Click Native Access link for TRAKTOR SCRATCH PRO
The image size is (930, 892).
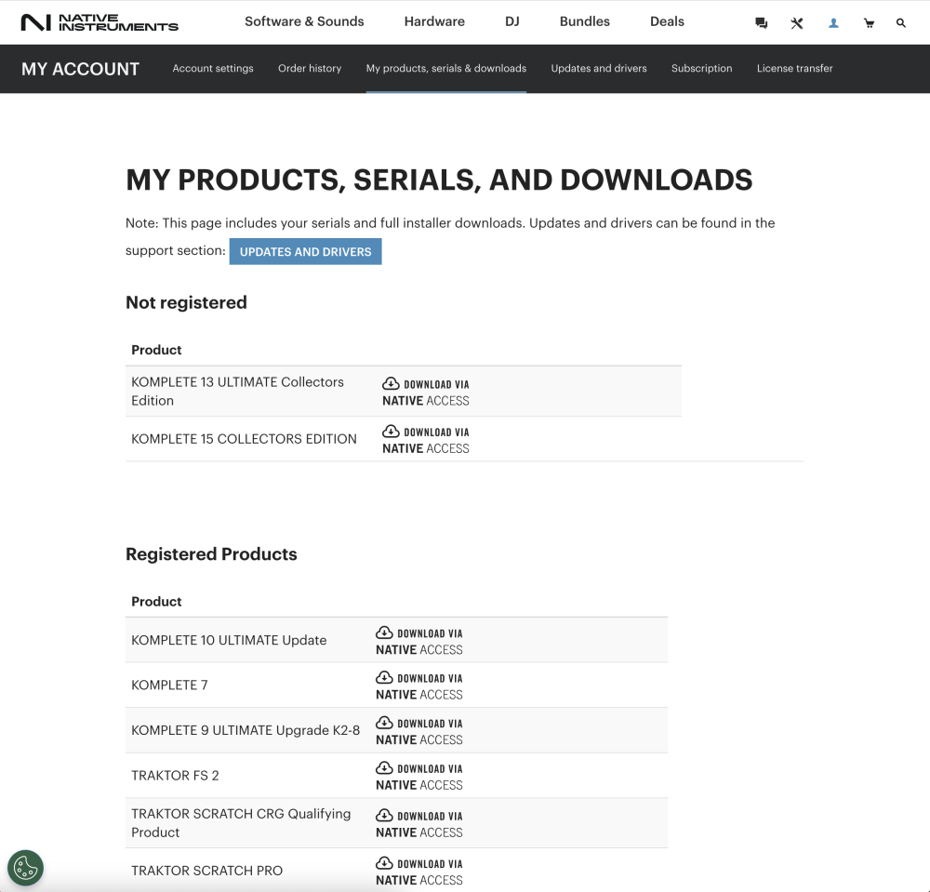[419, 872]
